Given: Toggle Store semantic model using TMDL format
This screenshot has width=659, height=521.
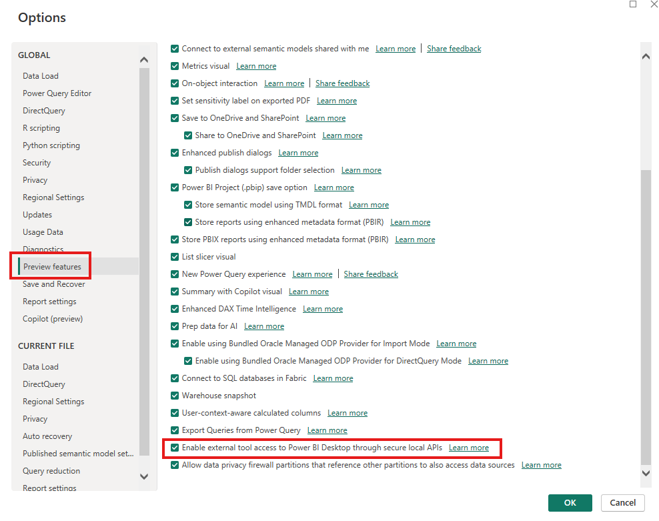Looking at the screenshot, I should (x=188, y=205).
